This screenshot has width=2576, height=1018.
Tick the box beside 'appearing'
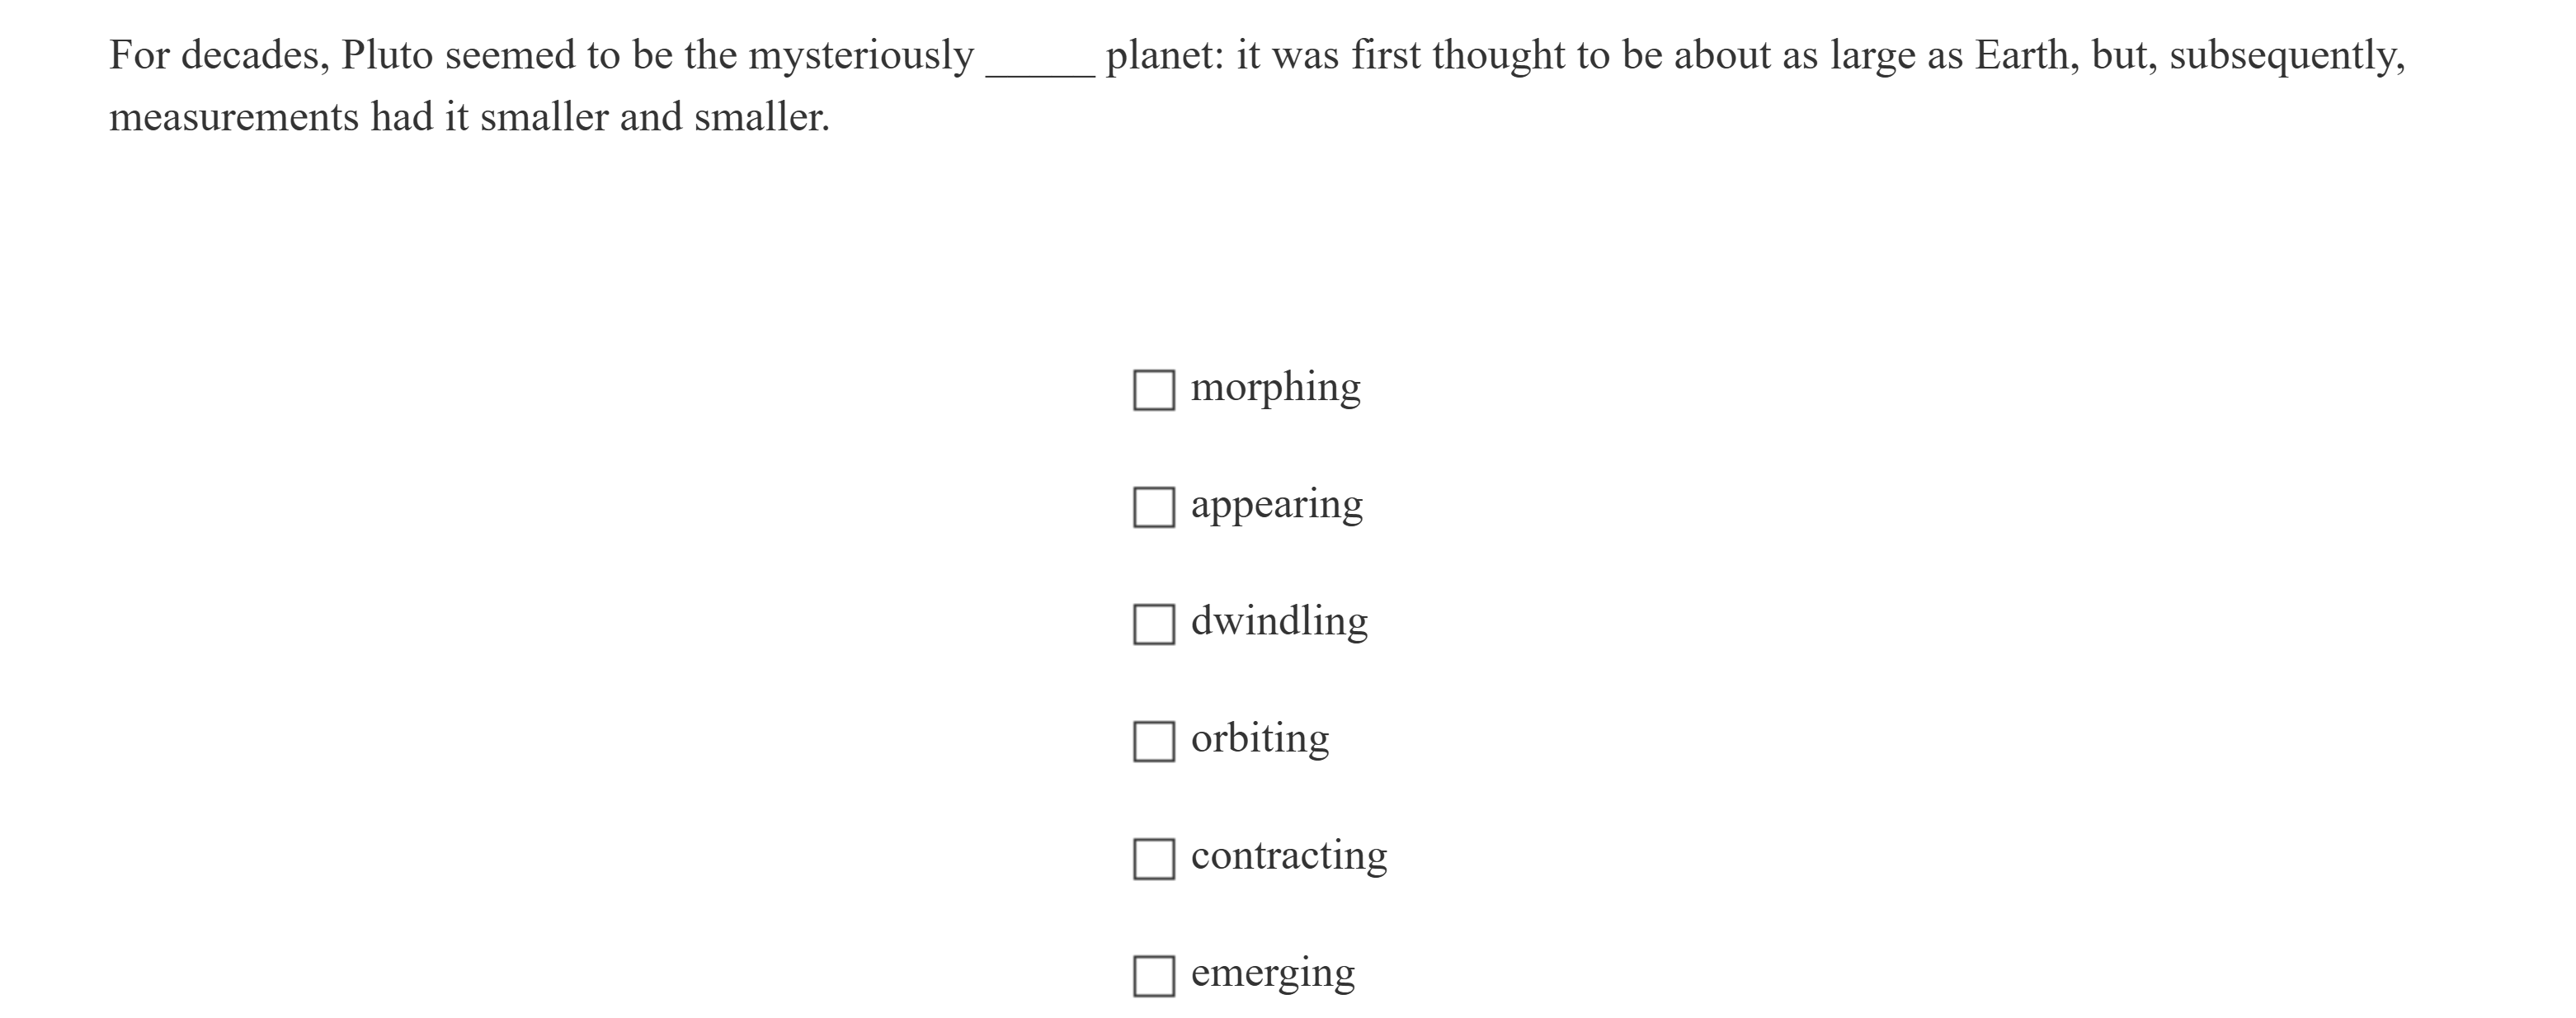[1153, 507]
